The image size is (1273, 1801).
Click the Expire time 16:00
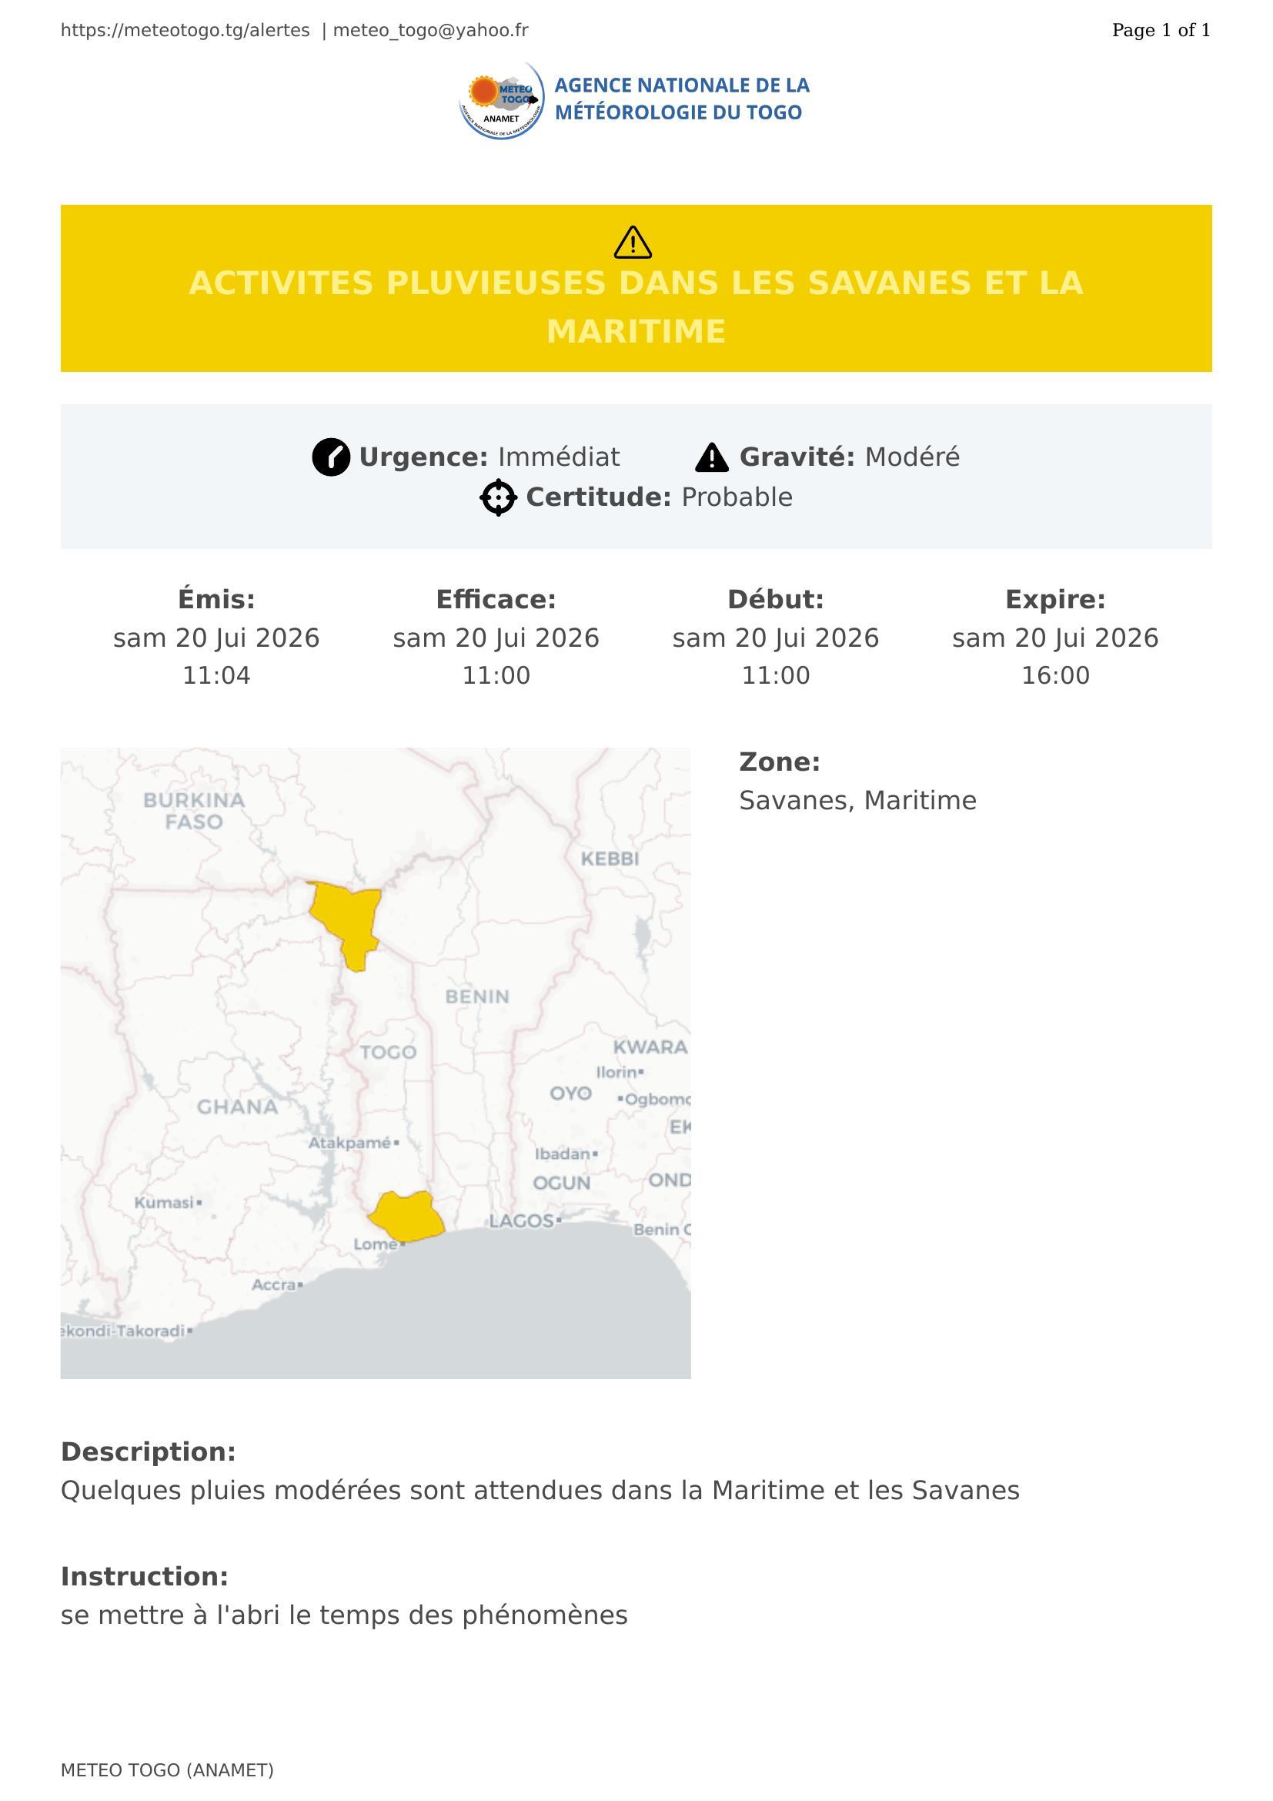click(1055, 675)
